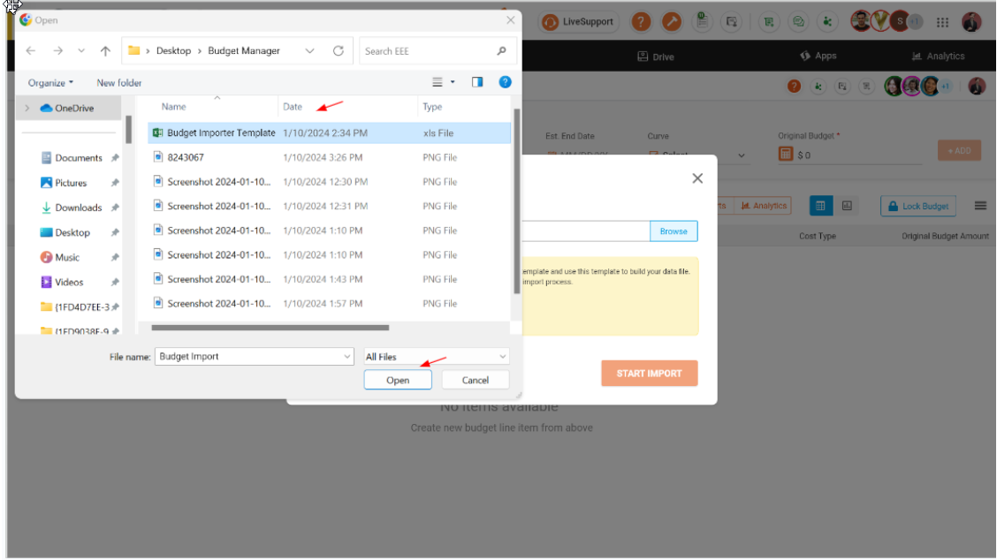Sort files by Type column

(432, 107)
